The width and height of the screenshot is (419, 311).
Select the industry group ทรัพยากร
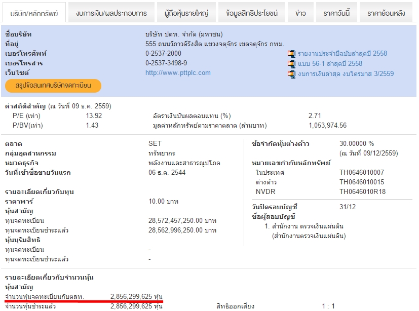point(162,153)
